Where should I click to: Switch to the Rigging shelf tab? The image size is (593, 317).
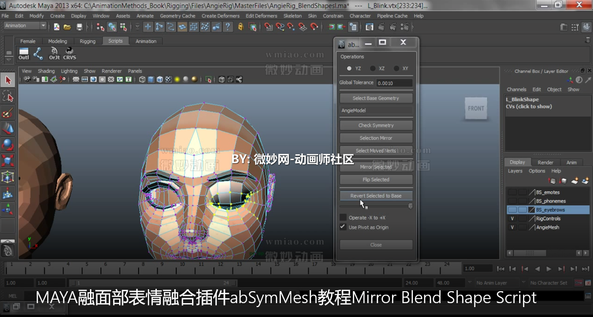click(x=87, y=41)
